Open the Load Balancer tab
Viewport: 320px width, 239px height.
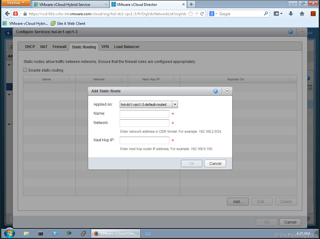coord(127,47)
